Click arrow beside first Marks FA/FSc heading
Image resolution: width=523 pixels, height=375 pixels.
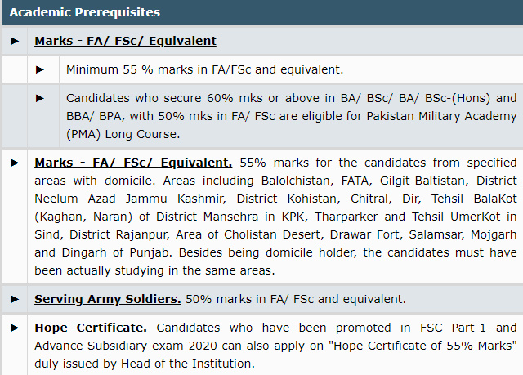point(15,41)
